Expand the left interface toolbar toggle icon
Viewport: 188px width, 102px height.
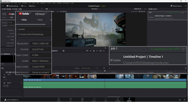pos(2,6)
